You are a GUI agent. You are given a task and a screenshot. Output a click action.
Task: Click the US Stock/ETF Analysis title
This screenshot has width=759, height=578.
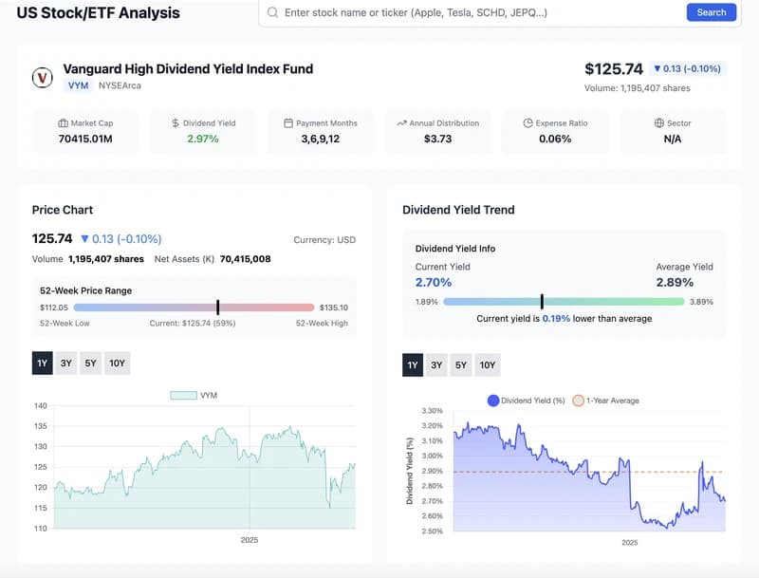pyautogui.click(x=99, y=13)
